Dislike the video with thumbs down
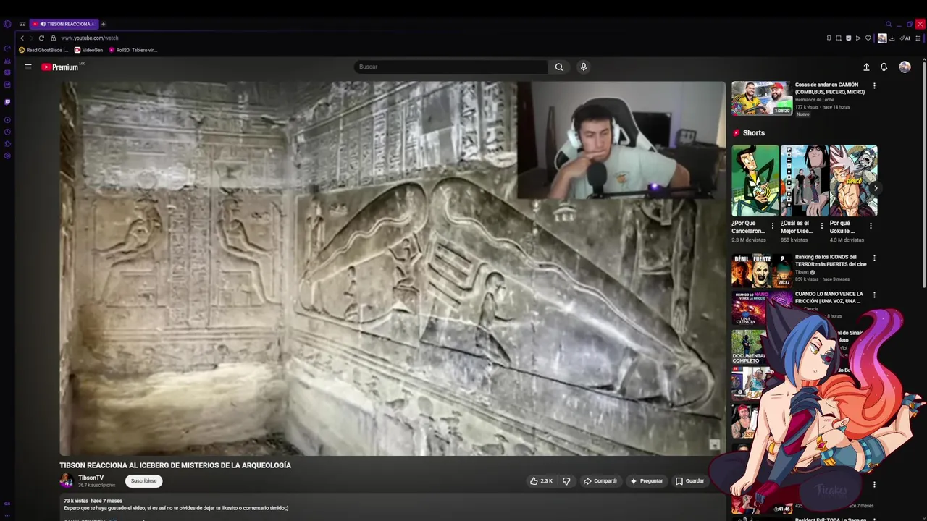927x521 pixels. click(566, 480)
